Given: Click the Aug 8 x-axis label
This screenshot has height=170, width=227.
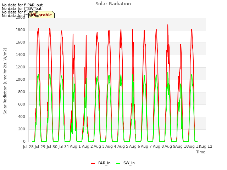Looking at the screenshot, I should (x=158, y=146).
